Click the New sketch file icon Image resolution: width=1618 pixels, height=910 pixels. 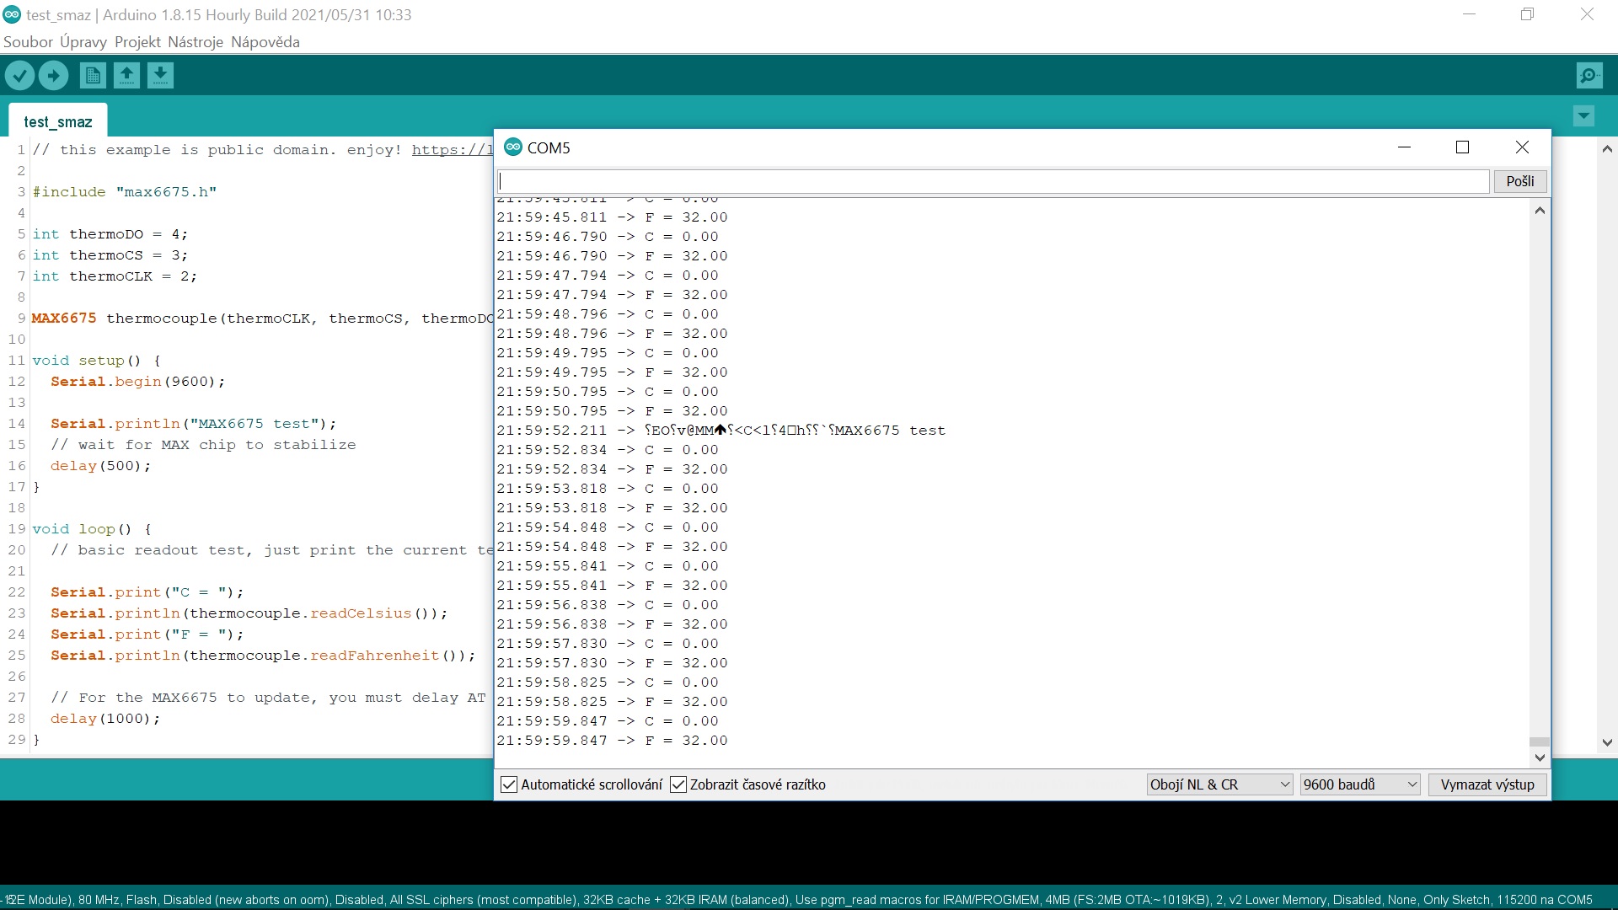pos(93,76)
